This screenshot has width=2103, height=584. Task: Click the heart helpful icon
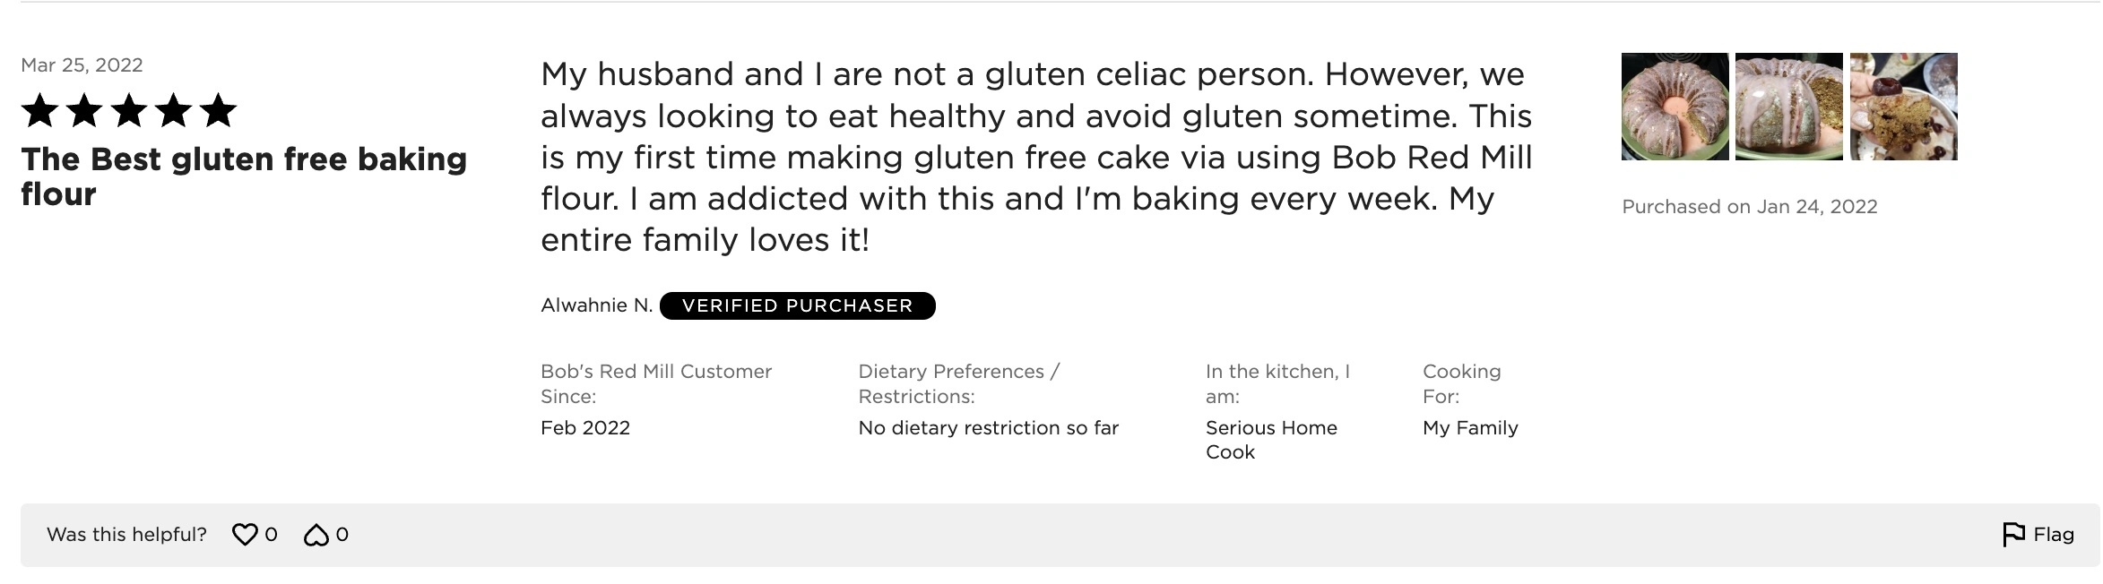click(x=245, y=535)
